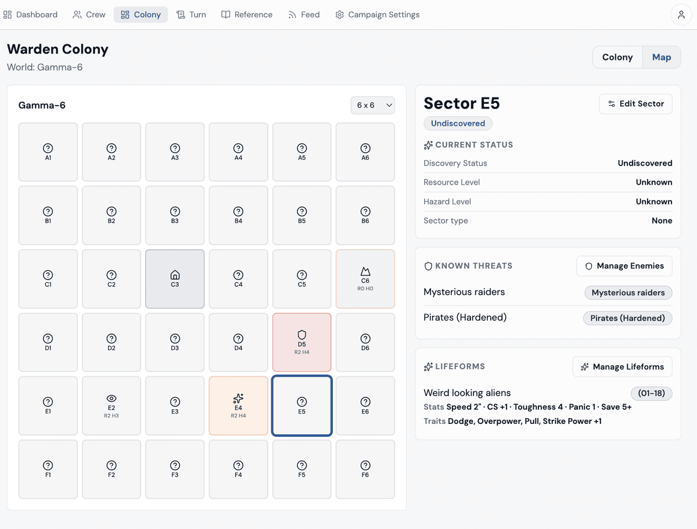Select undiscovered sector F6

[x=365, y=469]
